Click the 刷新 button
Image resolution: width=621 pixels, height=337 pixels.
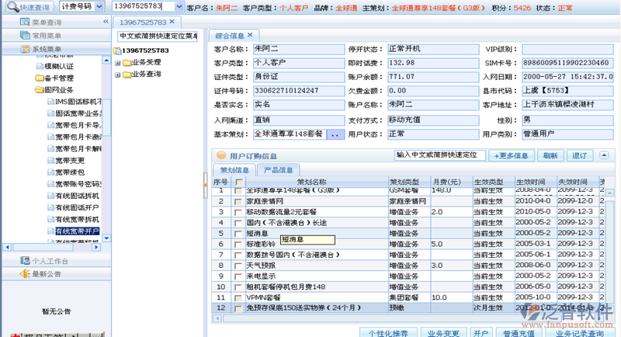[550, 155]
